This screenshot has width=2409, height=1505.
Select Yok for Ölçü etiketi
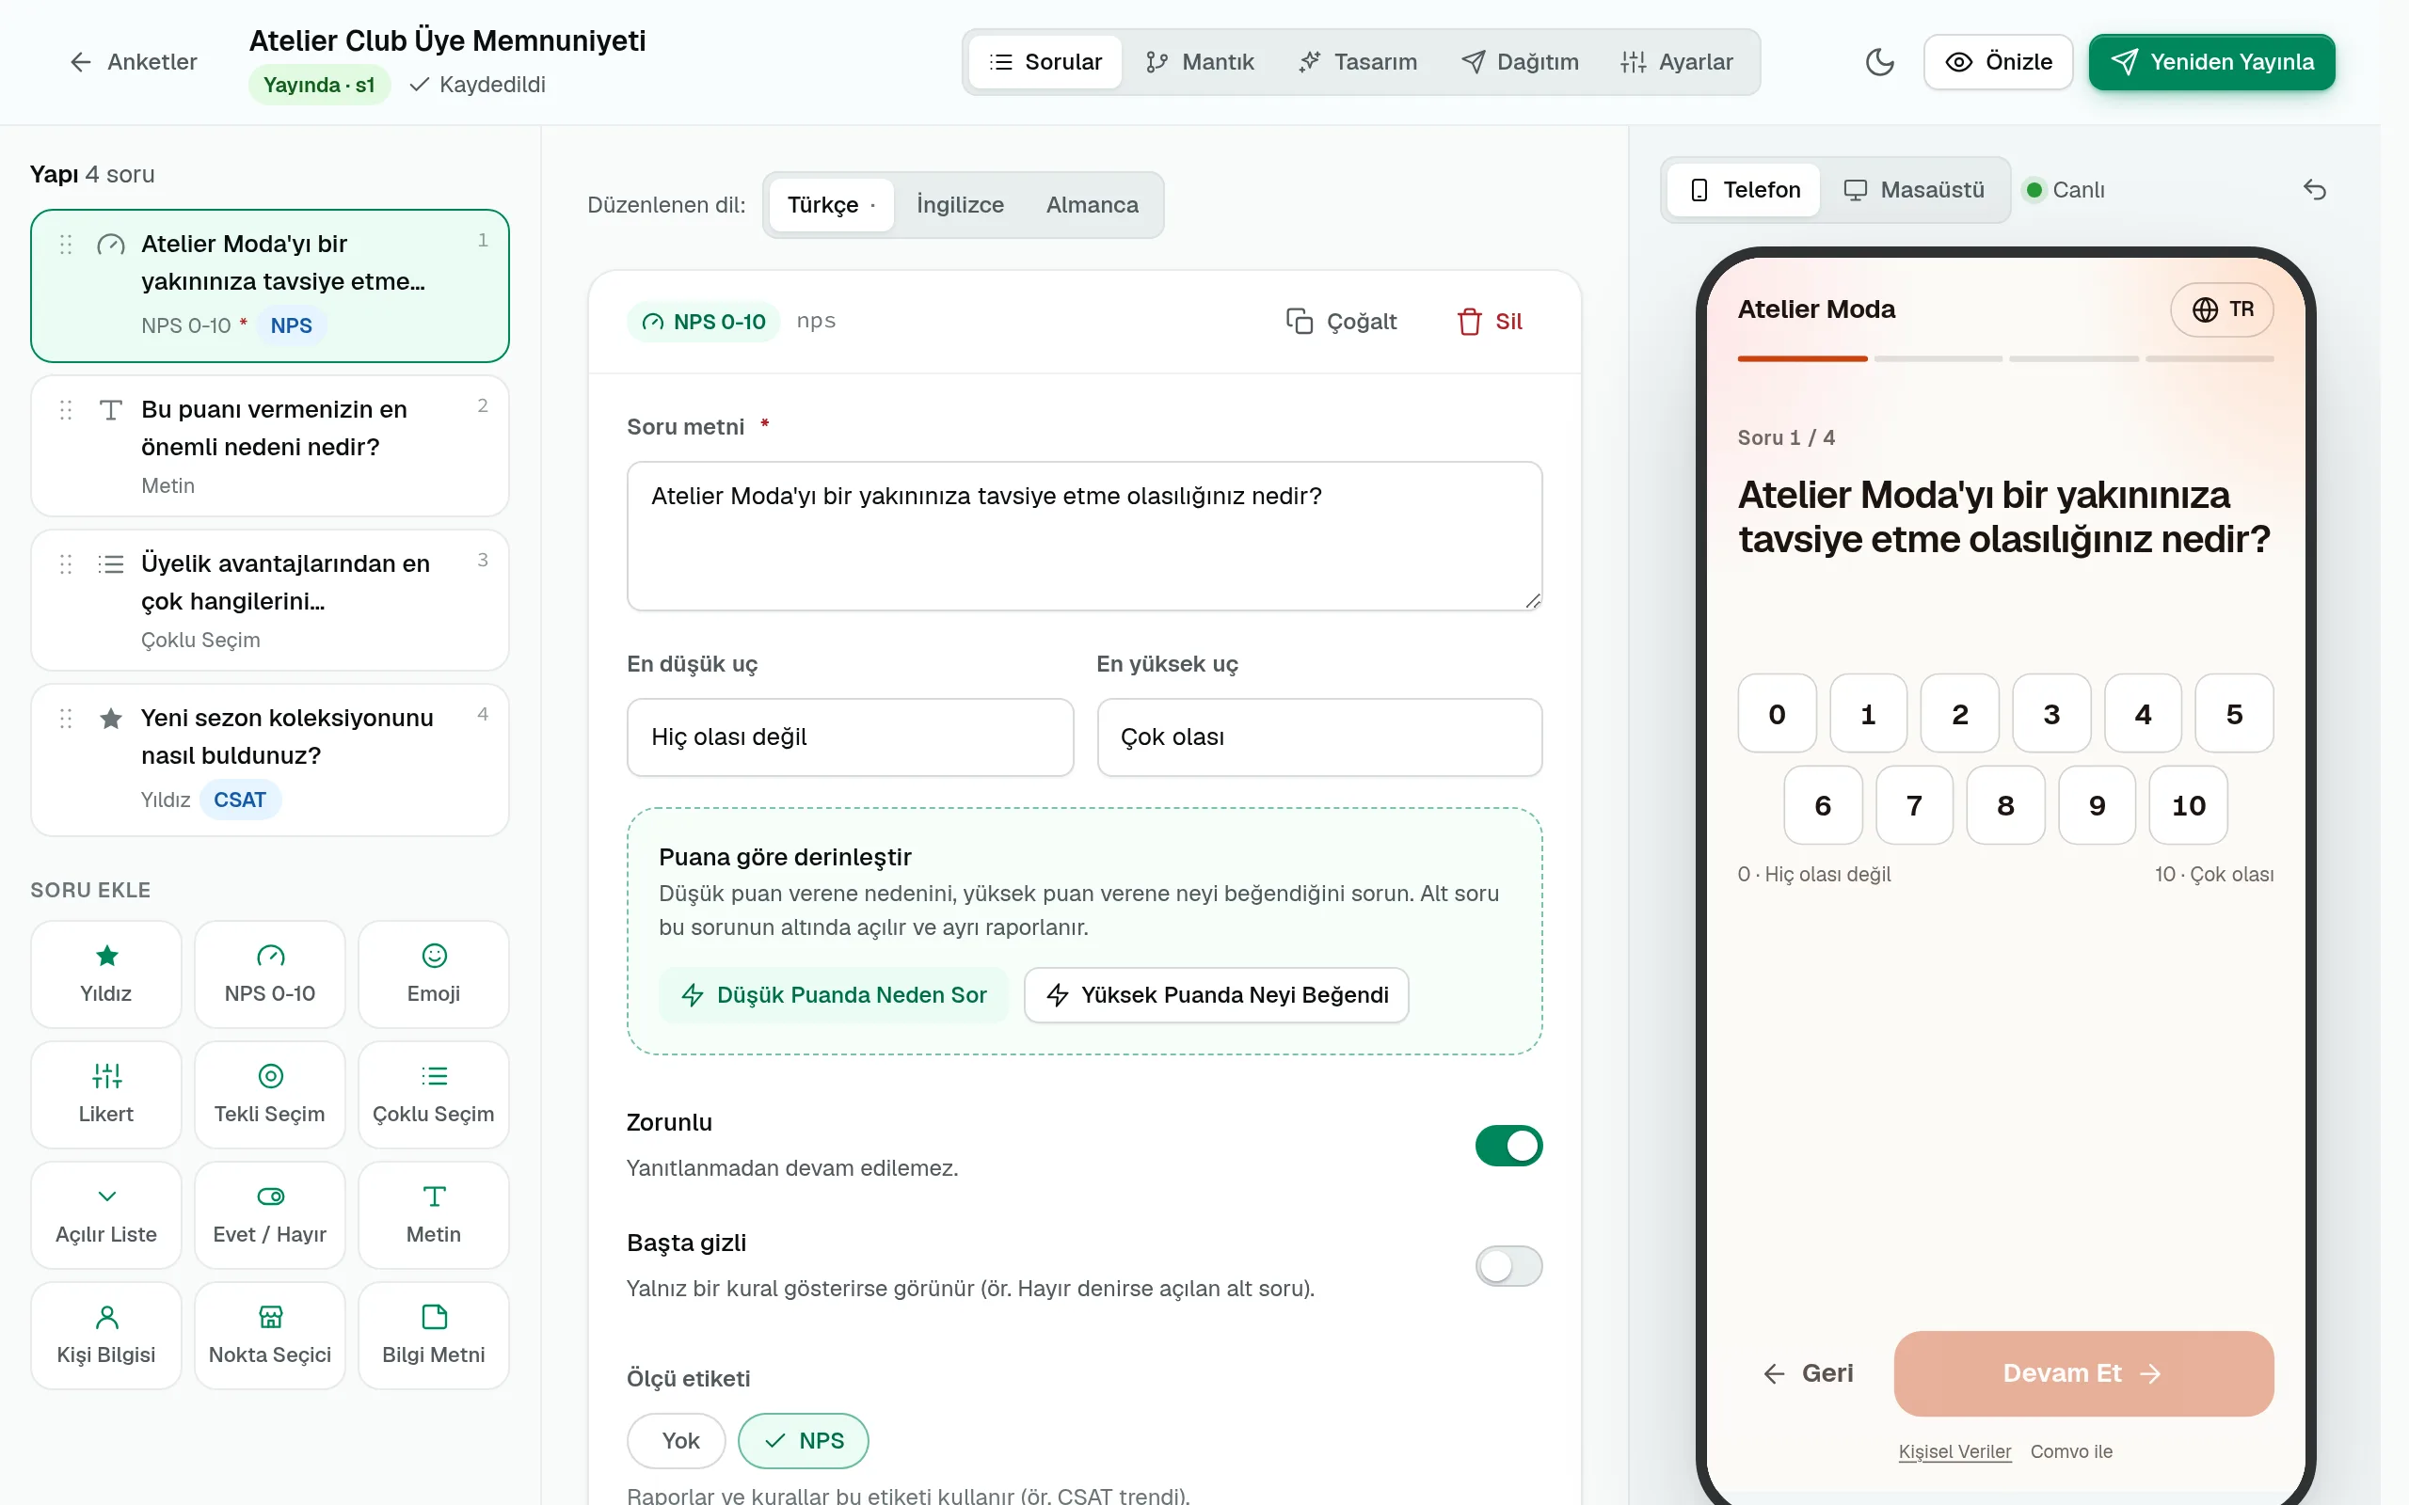click(677, 1440)
